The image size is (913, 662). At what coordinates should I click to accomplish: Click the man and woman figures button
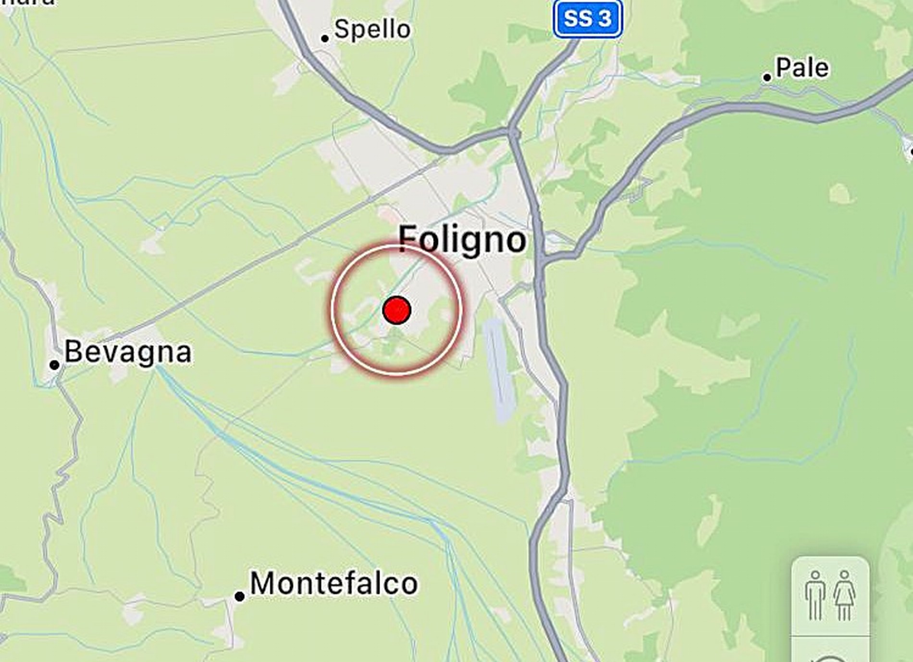[830, 596]
